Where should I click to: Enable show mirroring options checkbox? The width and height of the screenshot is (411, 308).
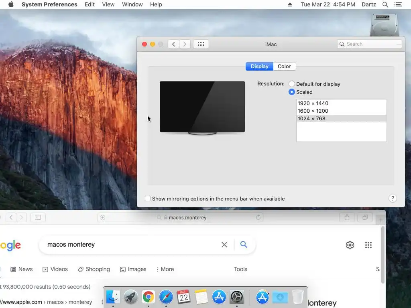[148, 199]
